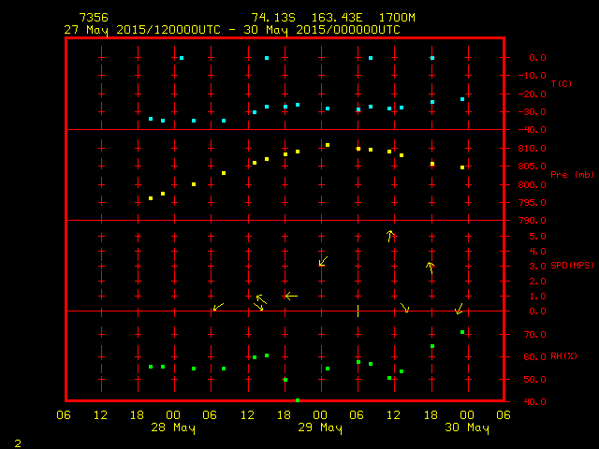Viewport: 599px width, 449px height.
Task: Select the 29 May date label
Action: point(319,427)
